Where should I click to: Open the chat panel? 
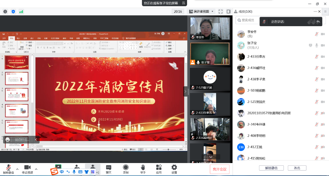tap(108, 167)
